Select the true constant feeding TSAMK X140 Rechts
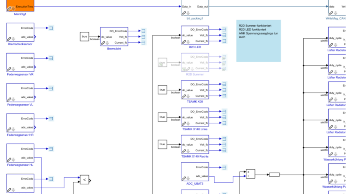 (162, 144)
